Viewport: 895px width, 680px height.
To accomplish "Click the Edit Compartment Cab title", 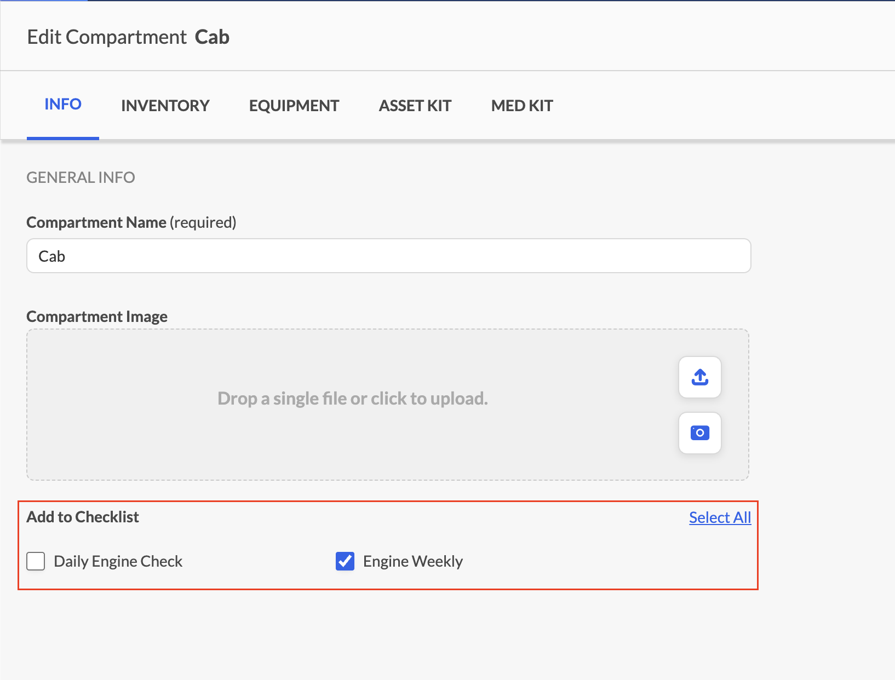I will click(128, 37).
